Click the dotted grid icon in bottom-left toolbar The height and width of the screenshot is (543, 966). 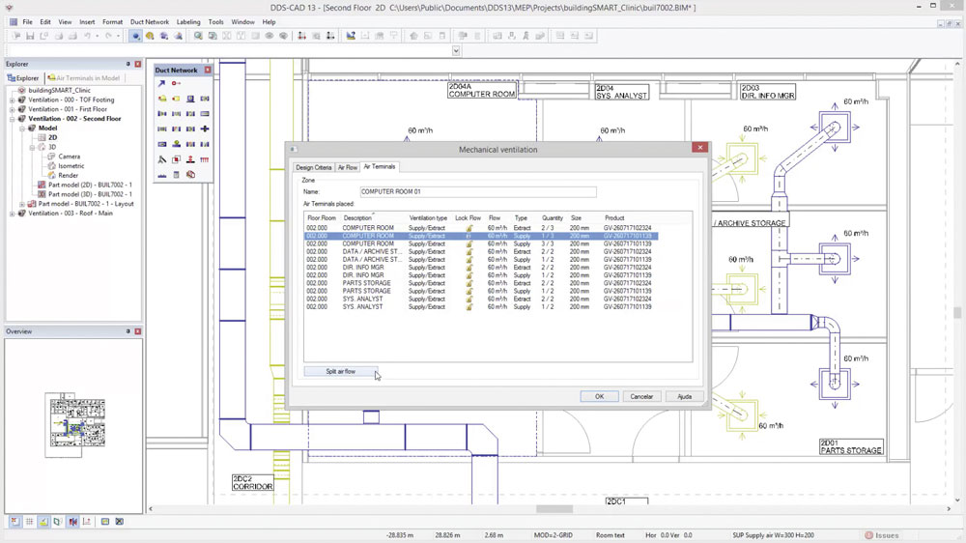point(29,522)
